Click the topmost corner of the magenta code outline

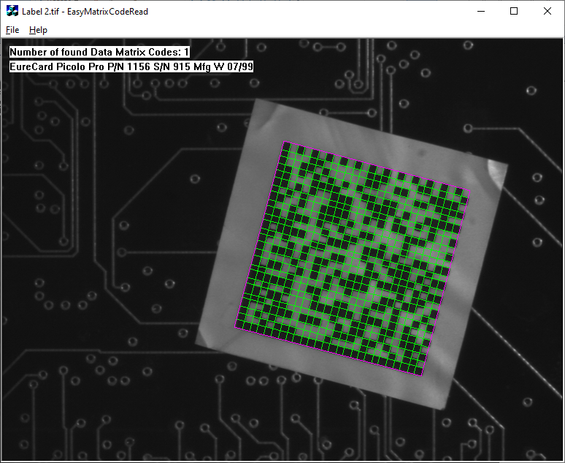(285, 142)
